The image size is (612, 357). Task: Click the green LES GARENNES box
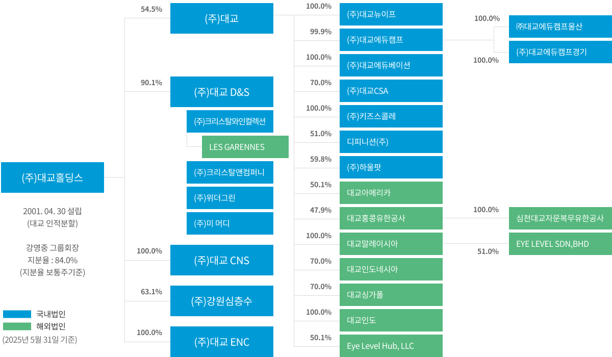(x=245, y=147)
